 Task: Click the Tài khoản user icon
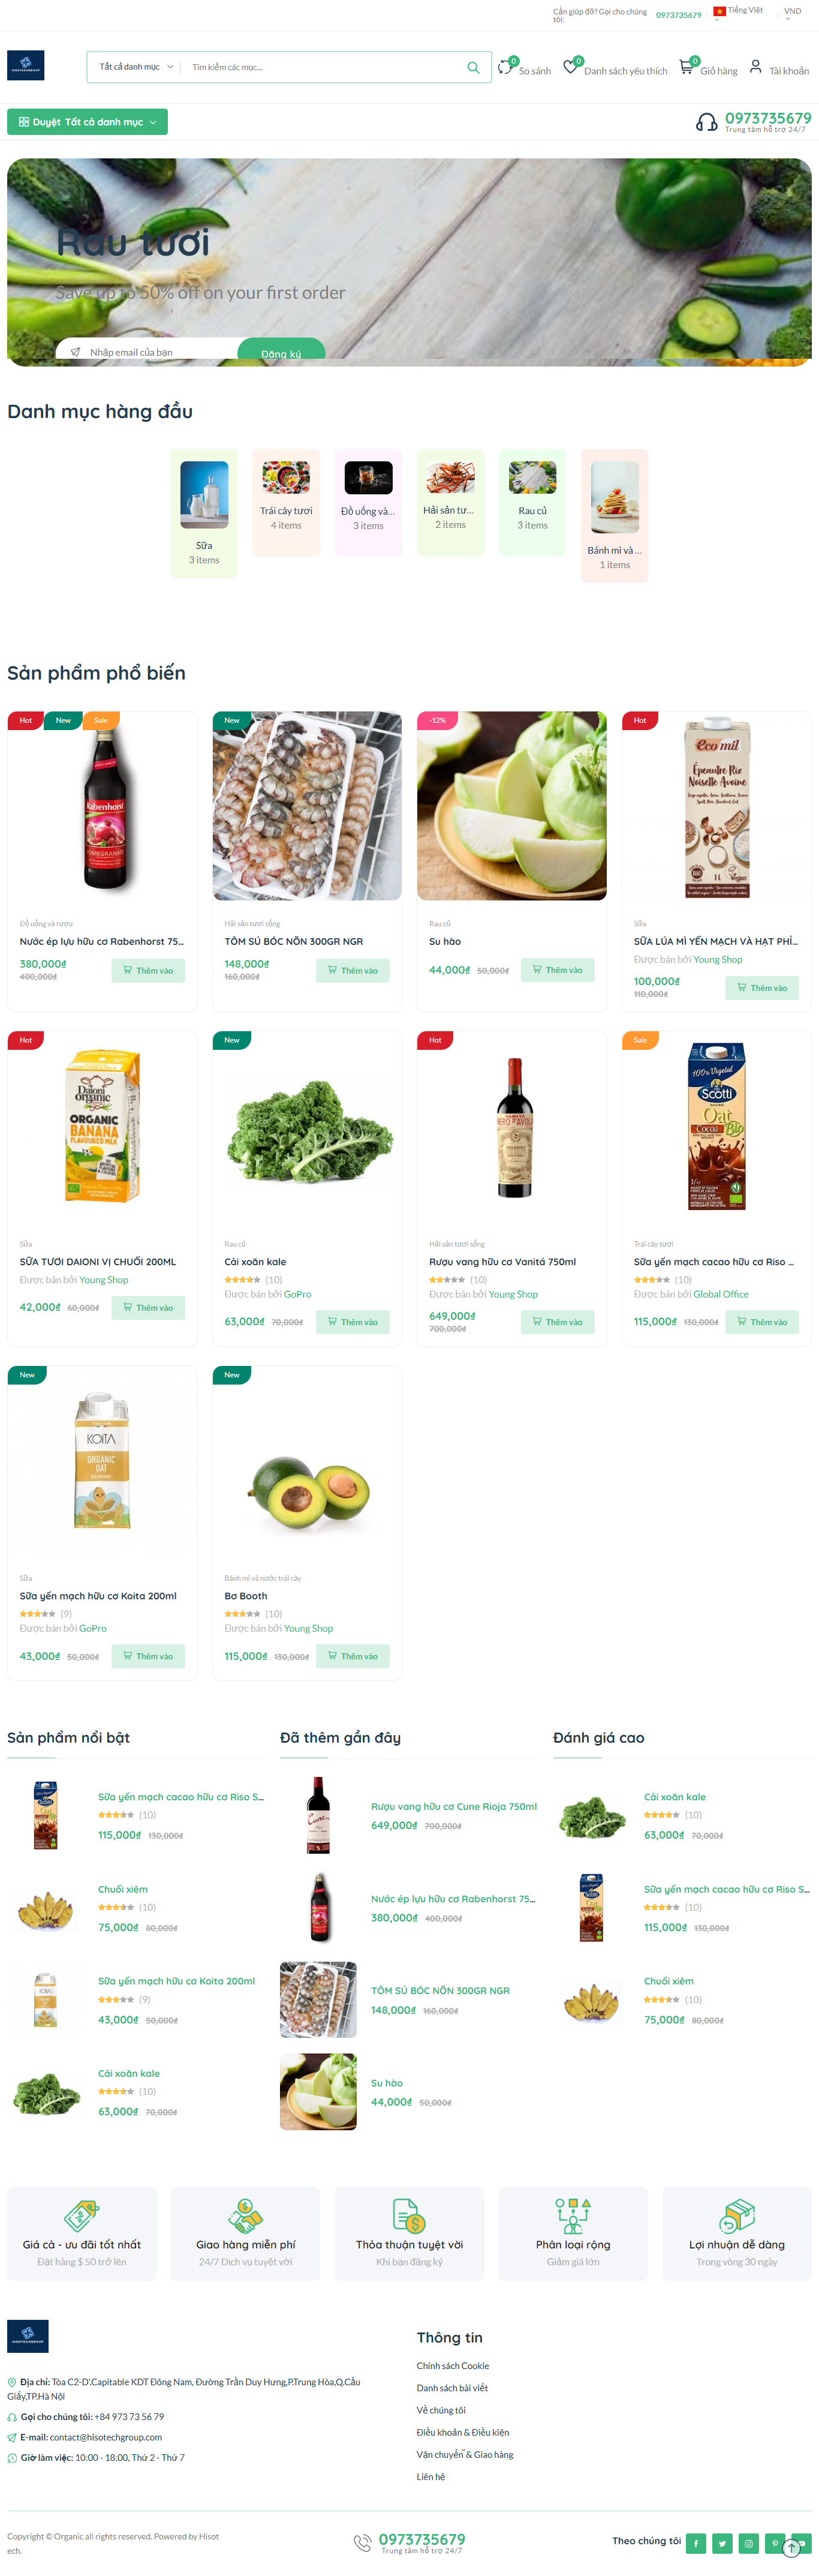[x=756, y=67]
